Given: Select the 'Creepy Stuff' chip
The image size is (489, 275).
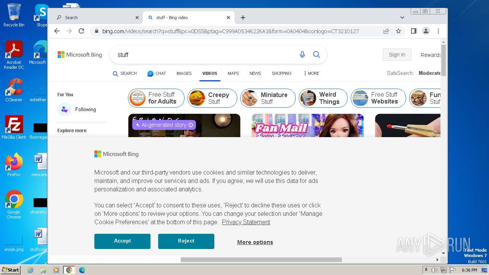Looking at the screenshot, I should [212, 98].
